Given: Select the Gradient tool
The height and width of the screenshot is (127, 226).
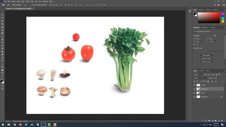Looking at the screenshot, I should 2,49.
